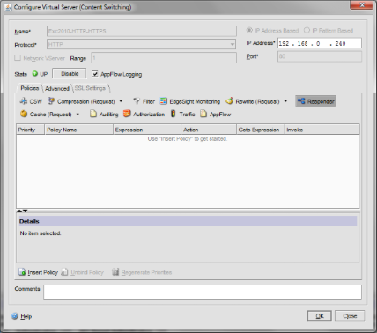Switch to the SSL Settings tab

coord(90,88)
